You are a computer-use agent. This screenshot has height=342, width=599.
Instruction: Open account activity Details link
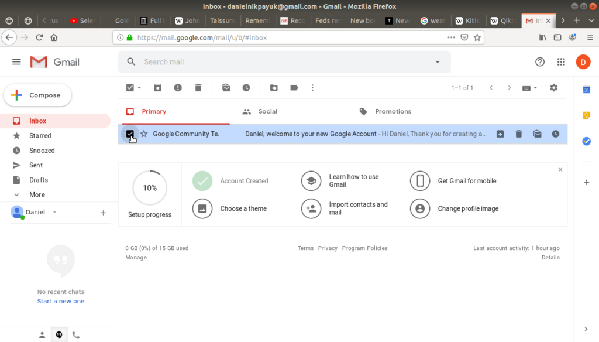(550, 258)
